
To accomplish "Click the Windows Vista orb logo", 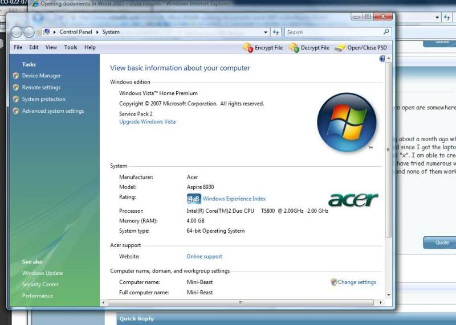I will coord(347,122).
